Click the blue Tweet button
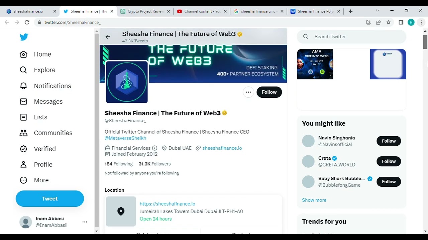Screen dimensions: 428x240 point(50,199)
